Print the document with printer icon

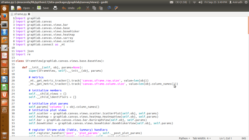pyautogui.click(x=55, y=8)
